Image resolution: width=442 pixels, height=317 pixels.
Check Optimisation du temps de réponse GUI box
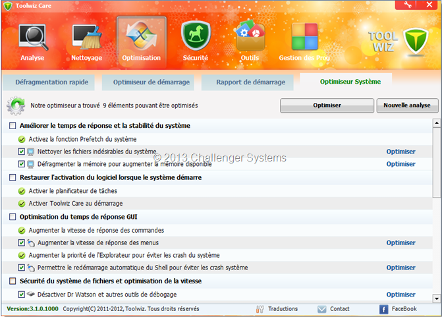(x=13, y=217)
